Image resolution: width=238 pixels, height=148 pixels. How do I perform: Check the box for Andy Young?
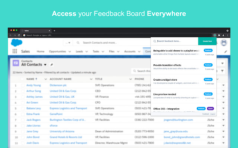tap(23, 85)
